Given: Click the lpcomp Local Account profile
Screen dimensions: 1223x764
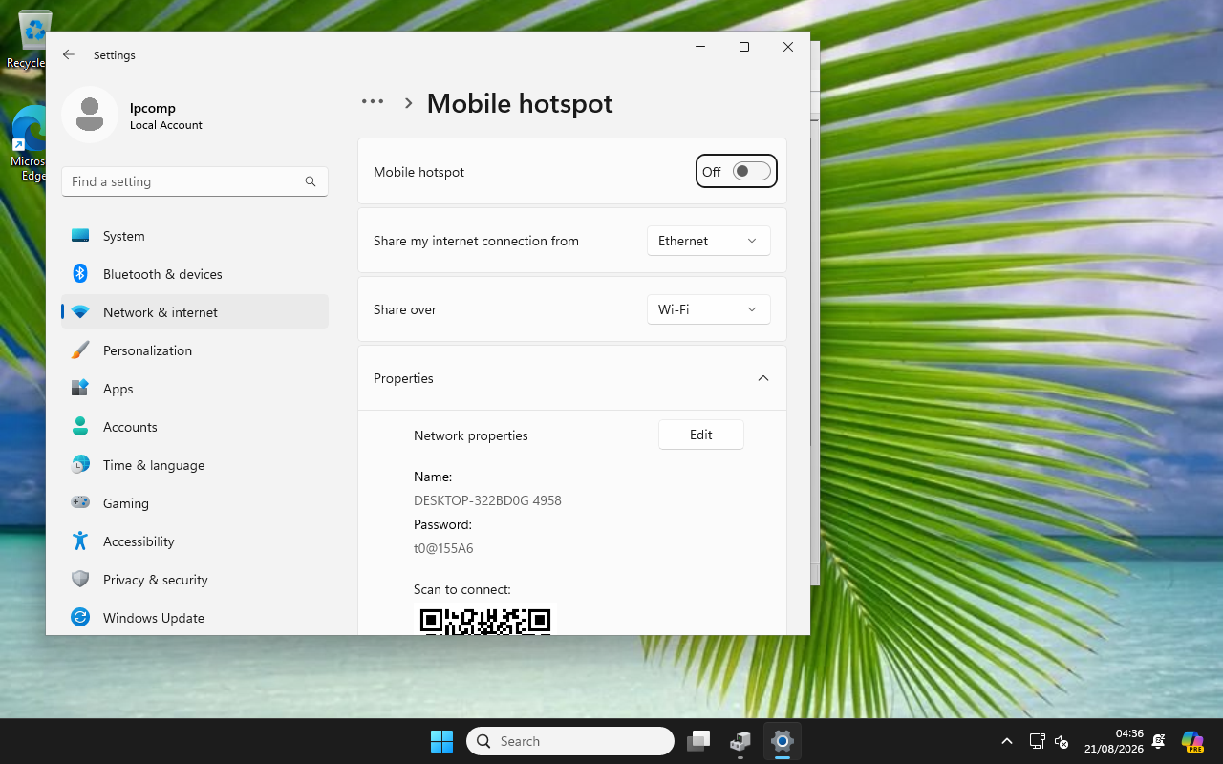Looking at the screenshot, I should (133, 115).
